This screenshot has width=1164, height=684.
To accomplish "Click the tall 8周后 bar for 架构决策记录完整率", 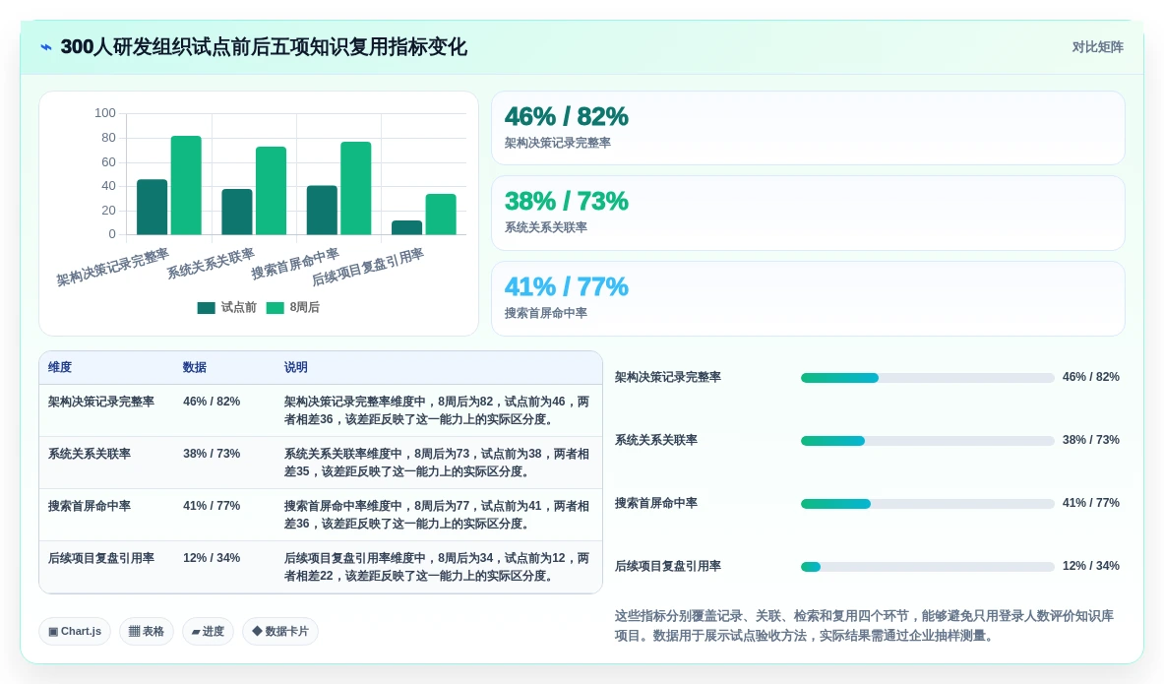I will [186, 186].
